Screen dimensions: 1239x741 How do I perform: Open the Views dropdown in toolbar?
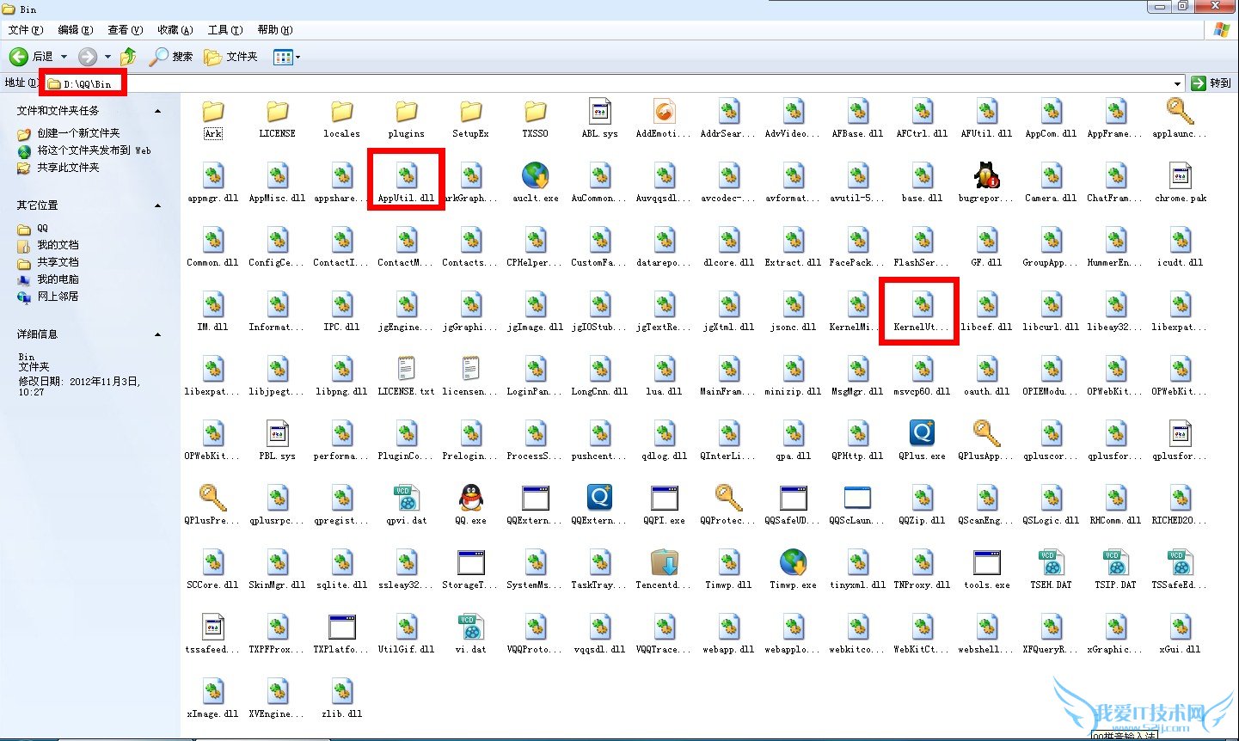click(286, 57)
